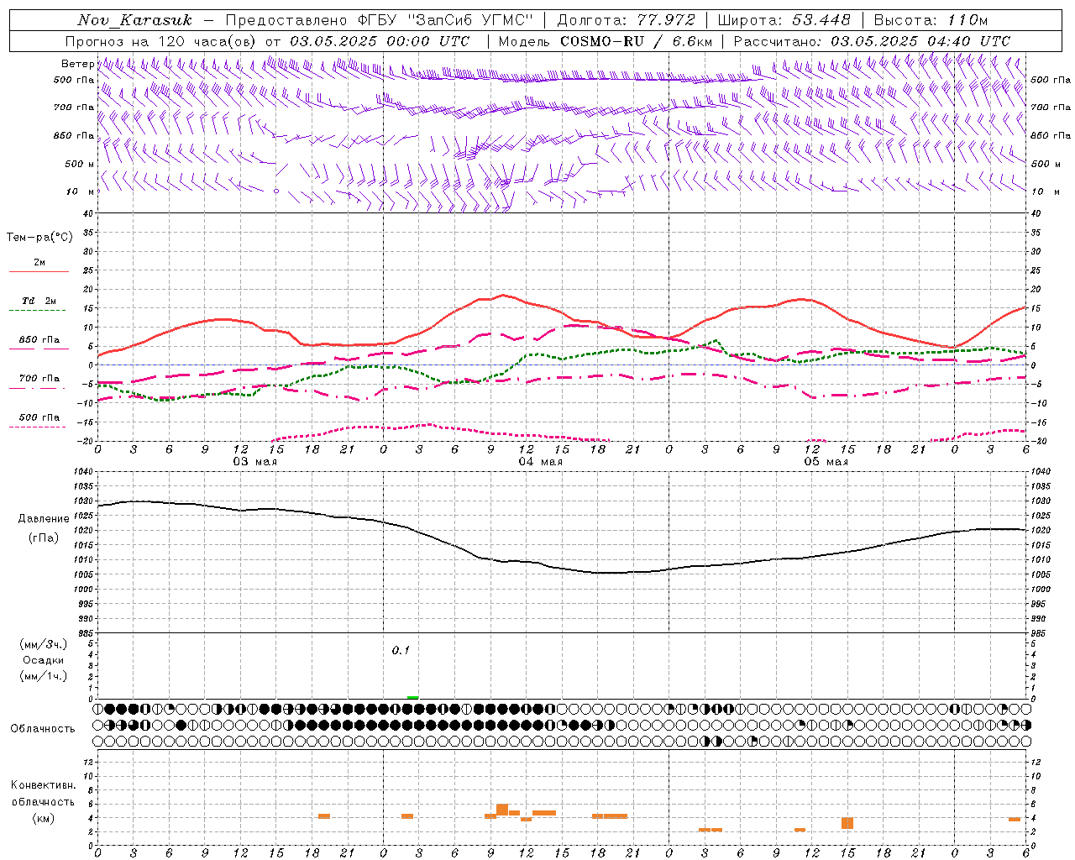1075x860 pixels.
Task: Click the Долгота: 77.972 value
Action: pyautogui.click(x=627, y=19)
